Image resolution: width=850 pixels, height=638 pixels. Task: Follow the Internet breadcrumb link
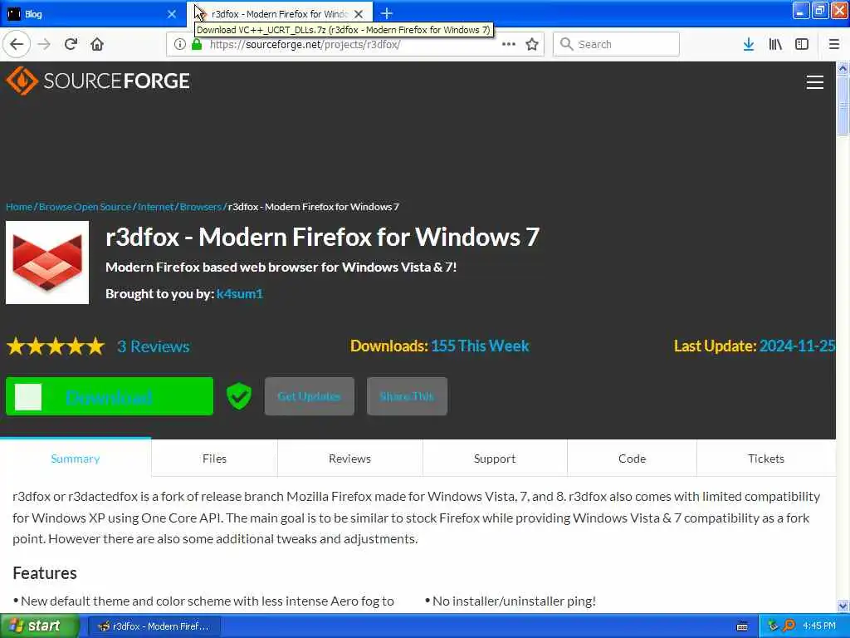click(155, 207)
